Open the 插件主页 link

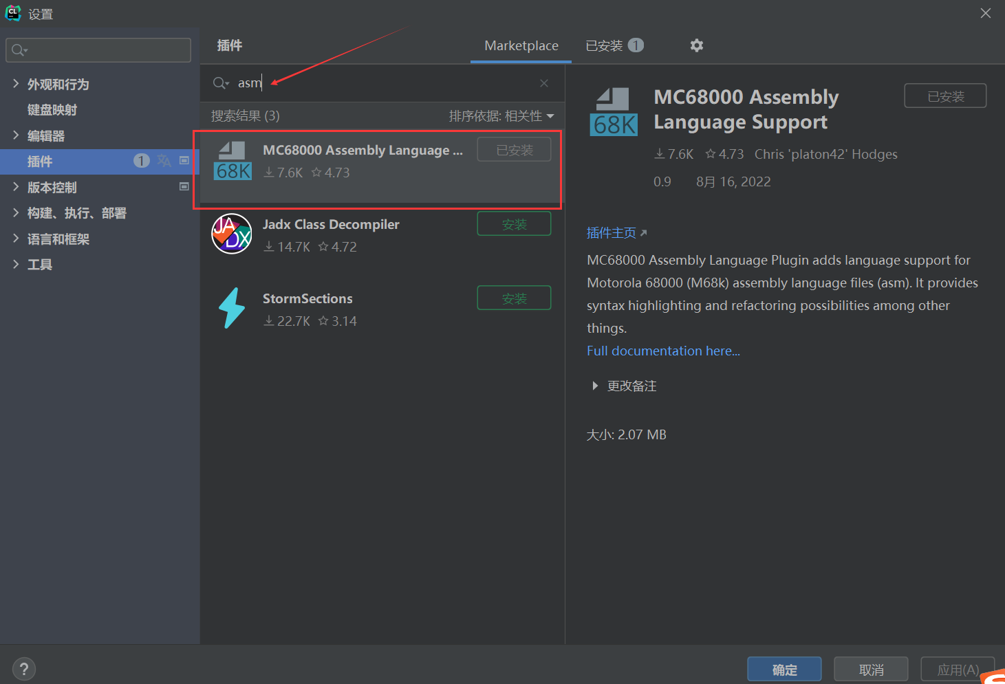(x=616, y=233)
